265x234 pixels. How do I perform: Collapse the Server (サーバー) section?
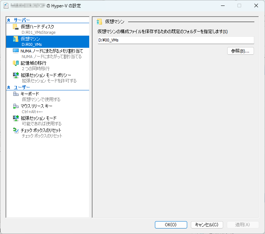[9, 20]
